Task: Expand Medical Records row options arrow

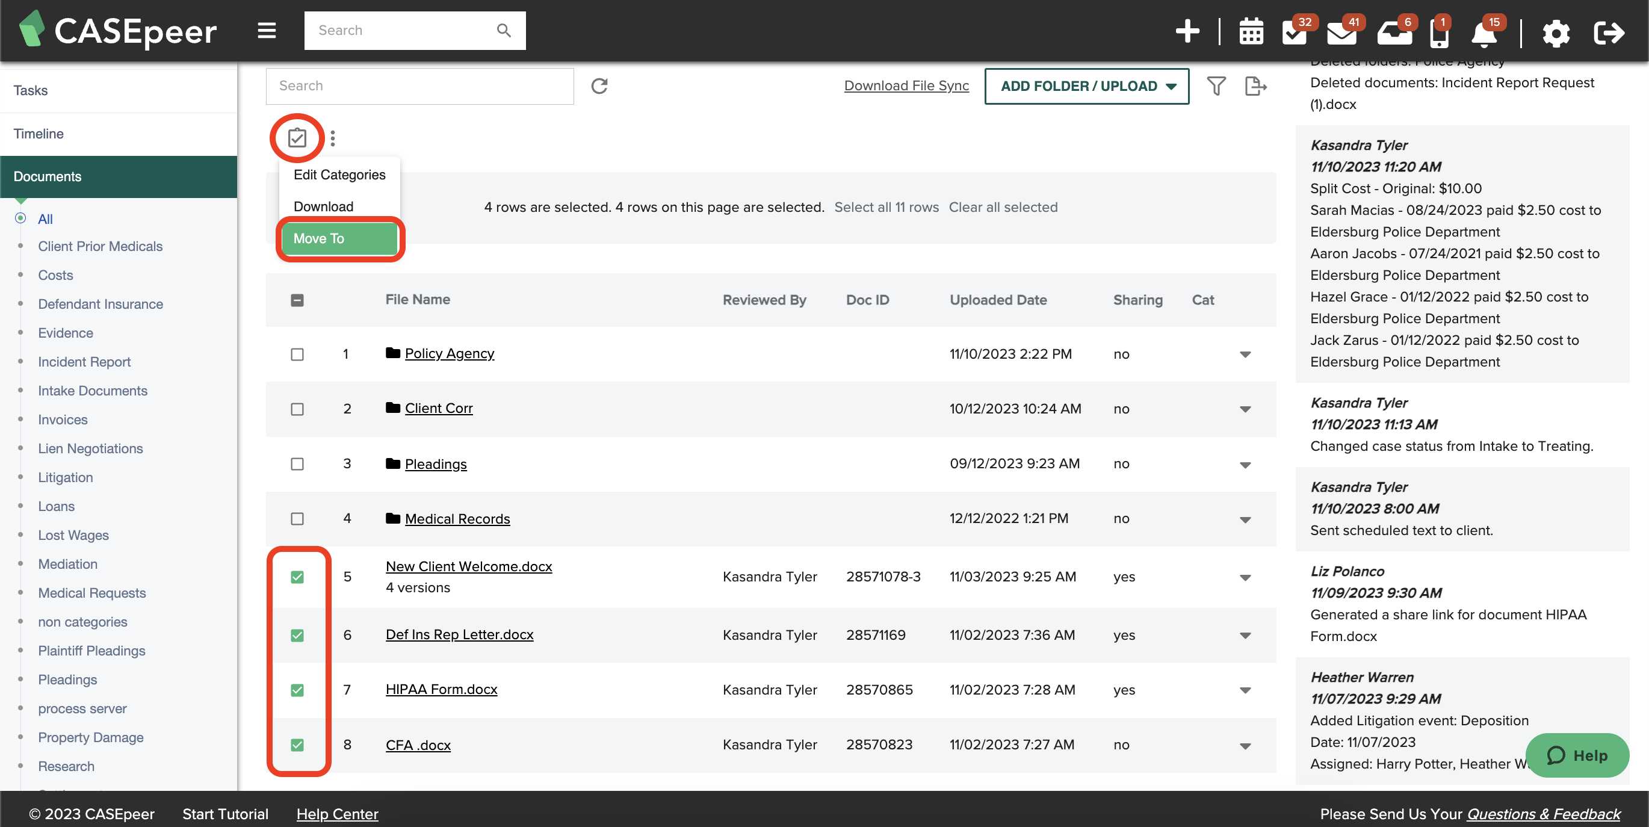Action: point(1245,520)
